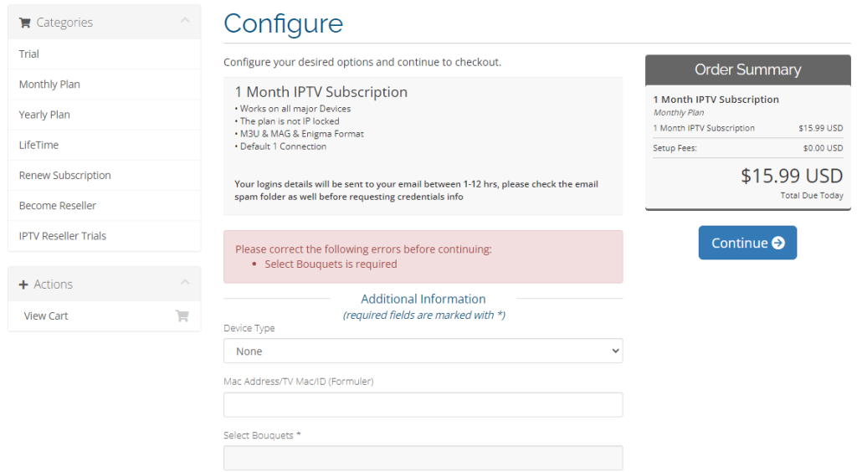
Task: Go to the Yearly Plan category
Action: tap(44, 115)
